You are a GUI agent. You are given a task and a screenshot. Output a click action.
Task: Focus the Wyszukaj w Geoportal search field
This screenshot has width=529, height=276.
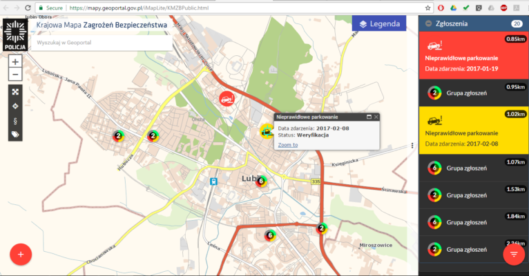(x=102, y=43)
